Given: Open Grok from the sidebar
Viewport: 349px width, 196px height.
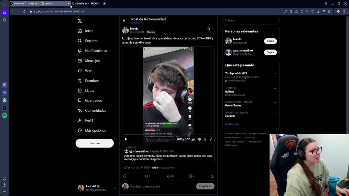Looking at the screenshot, I should click(x=85, y=71).
